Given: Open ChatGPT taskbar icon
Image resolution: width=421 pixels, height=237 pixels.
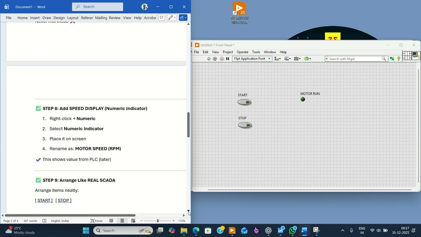Looking at the screenshot, I should tap(268, 230).
